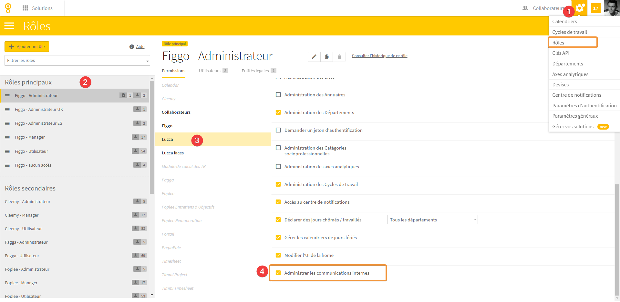
Task: Toggle Administration des Annuaires checkbox
Action: coord(278,95)
